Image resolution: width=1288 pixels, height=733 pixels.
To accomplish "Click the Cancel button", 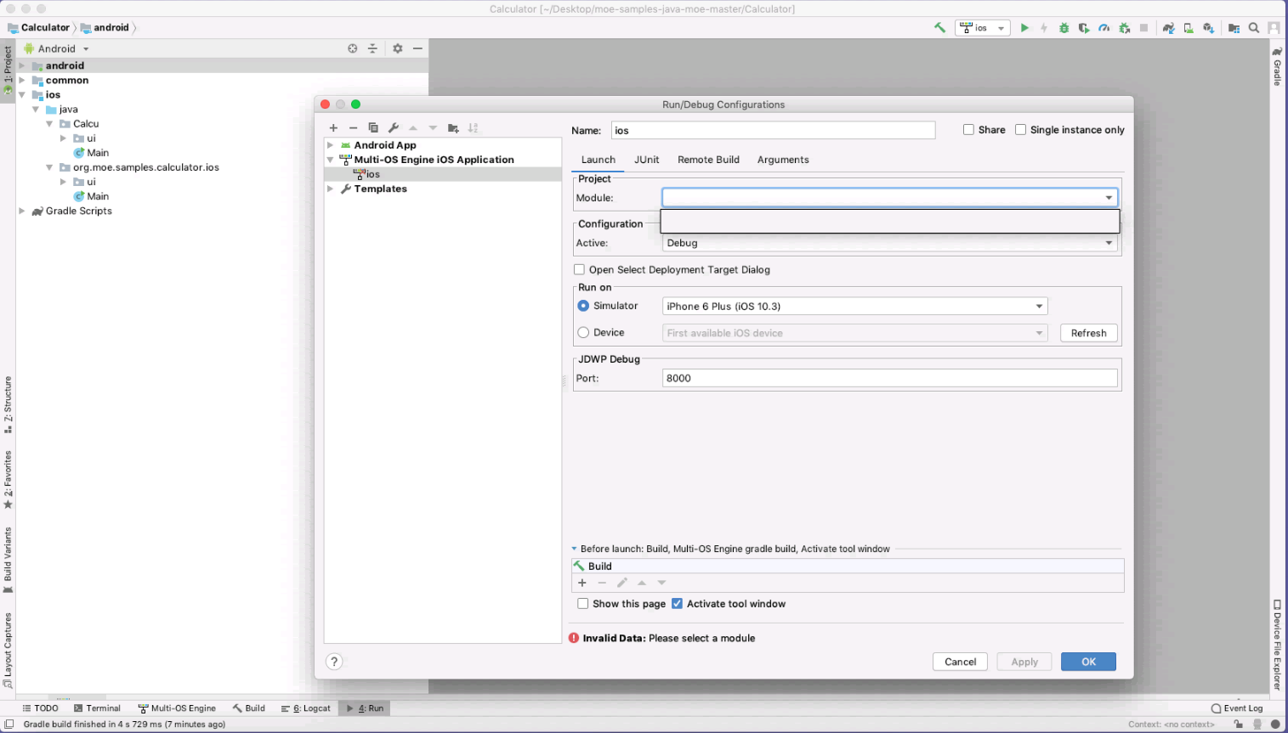I will (961, 662).
